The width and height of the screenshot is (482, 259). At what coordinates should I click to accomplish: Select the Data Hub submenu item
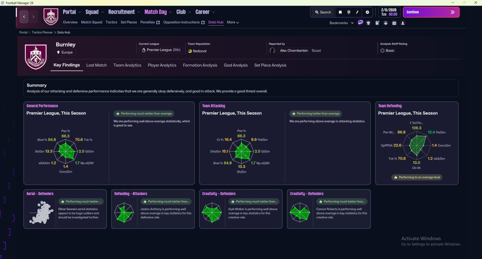pos(216,22)
